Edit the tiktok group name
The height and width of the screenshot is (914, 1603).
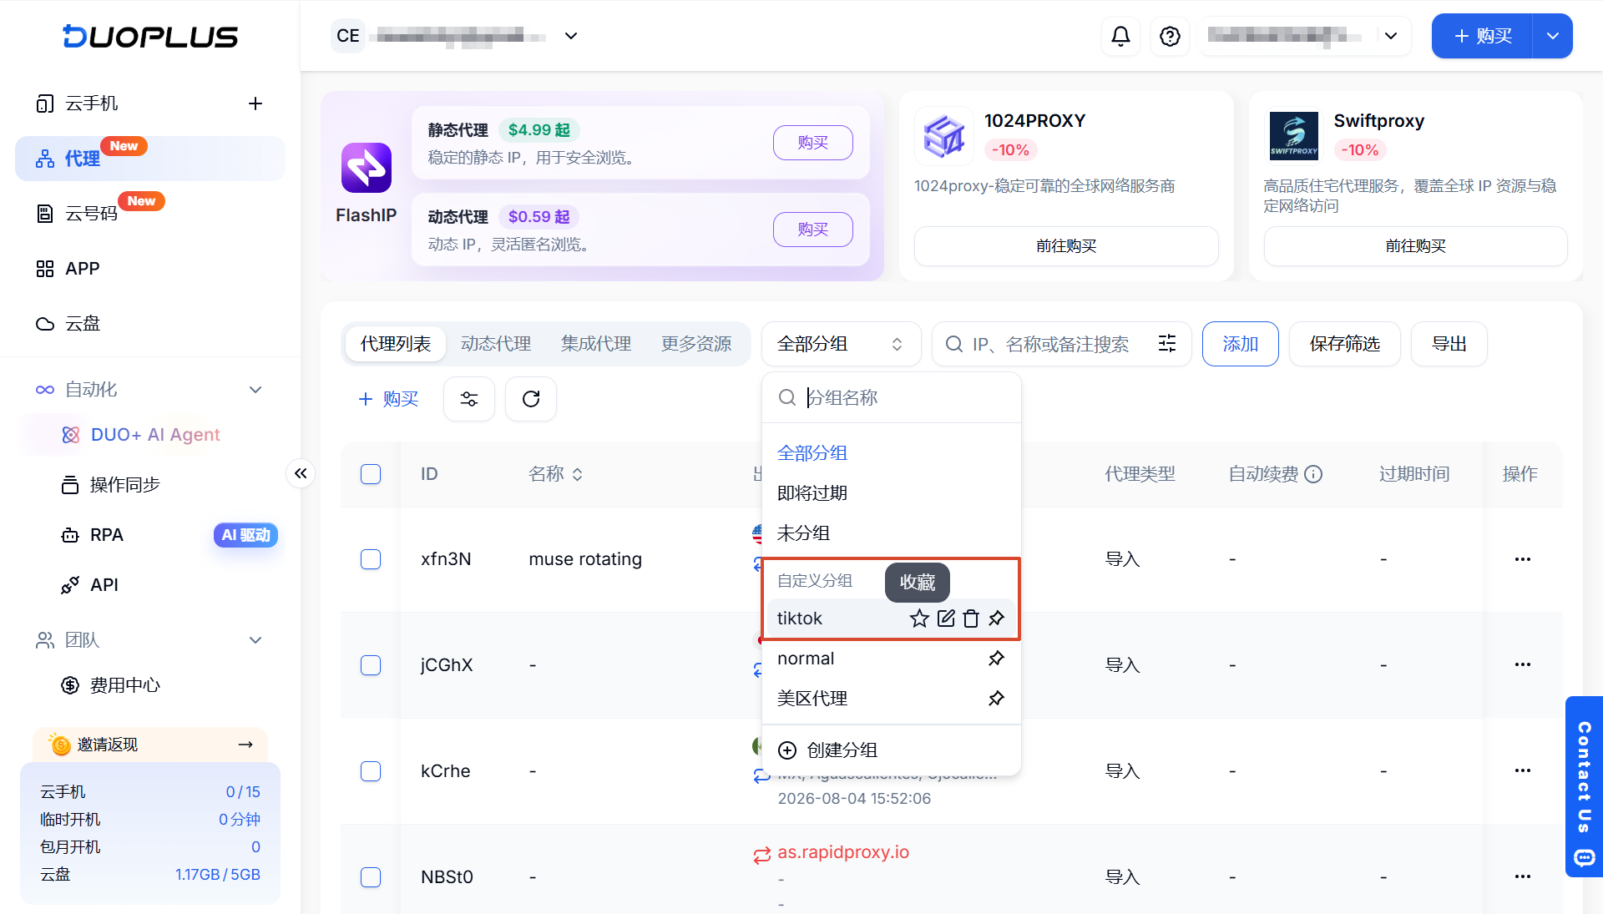coord(946,619)
